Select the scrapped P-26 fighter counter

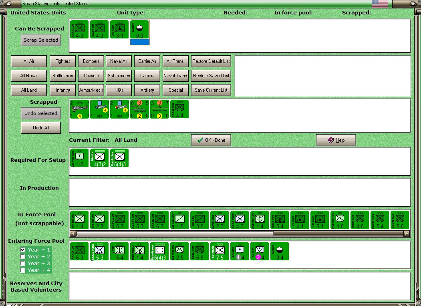click(79, 109)
